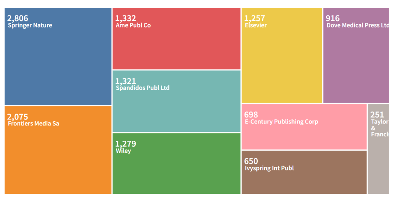396x203 pixels.
Task: Click the 698 count number
Action: (251, 115)
